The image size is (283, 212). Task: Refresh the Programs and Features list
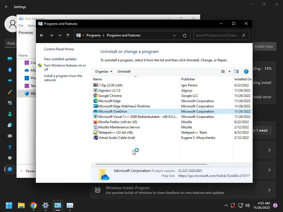point(184,36)
